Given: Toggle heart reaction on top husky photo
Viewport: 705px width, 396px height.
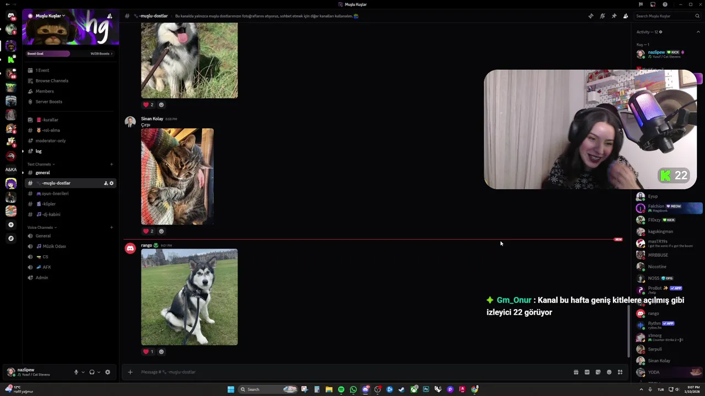Looking at the screenshot, I should click(x=149, y=105).
